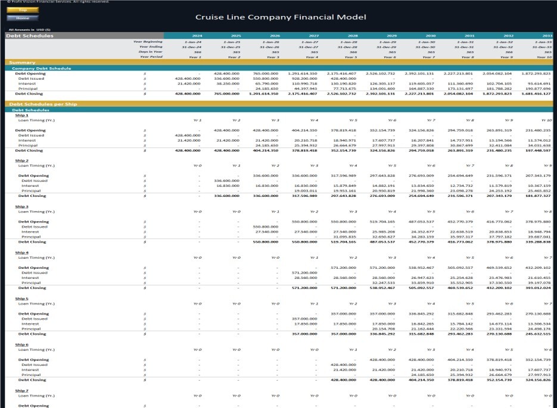The width and height of the screenshot is (557, 408).
Task: Click Ship 1 Loan Timing (Yr.) label
Action: point(36,120)
